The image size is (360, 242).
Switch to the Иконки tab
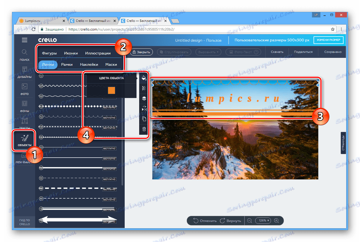71,53
